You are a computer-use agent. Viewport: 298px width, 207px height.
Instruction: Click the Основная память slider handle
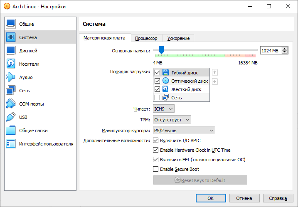[x=161, y=50]
